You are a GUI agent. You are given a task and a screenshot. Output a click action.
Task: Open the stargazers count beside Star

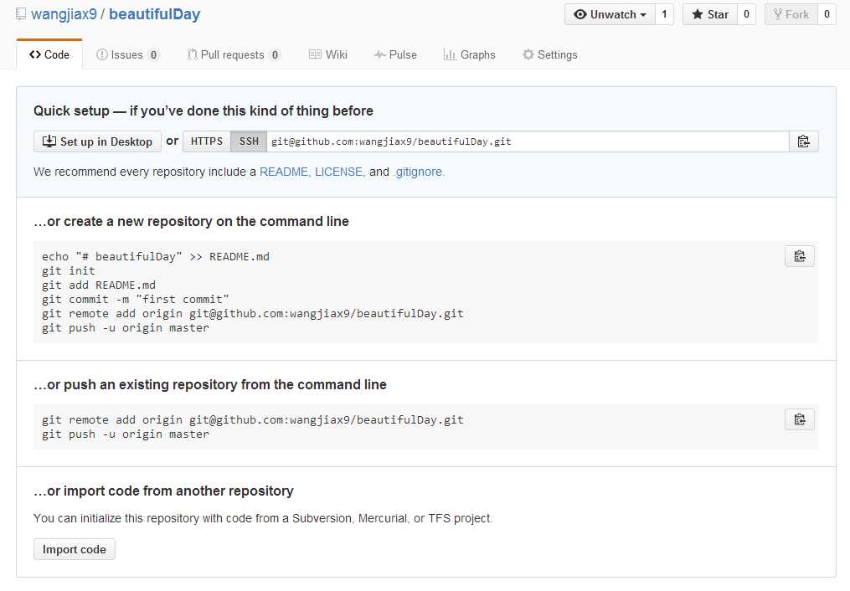tap(746, 14)
